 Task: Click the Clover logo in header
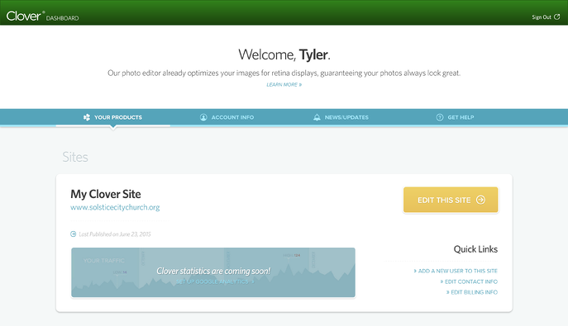click(24, 16)
